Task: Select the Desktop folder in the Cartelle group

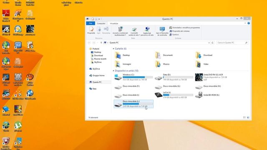Action: pyautogui.click(x=122, y=55)
